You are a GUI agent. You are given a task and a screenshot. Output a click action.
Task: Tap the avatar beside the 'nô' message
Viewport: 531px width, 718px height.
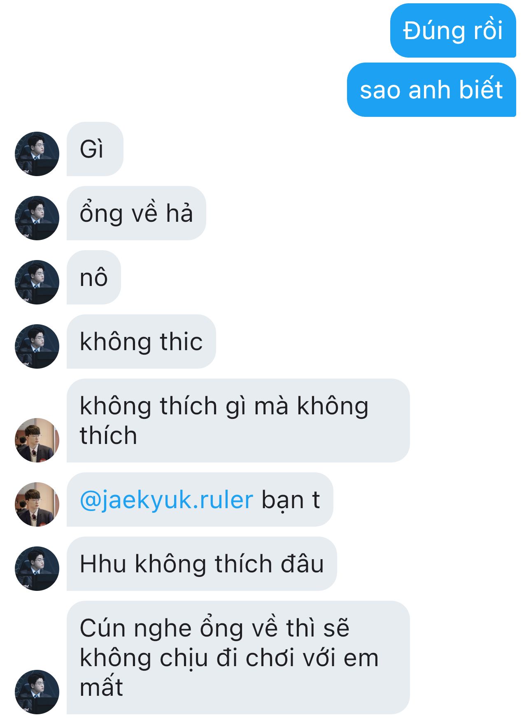(37, 282)
